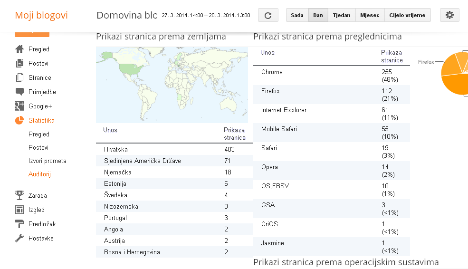Click the Prikazi stranica prema preglednicima heading
Screen dimensions: 468x269
pyautogui.click(x=327, y=37)
